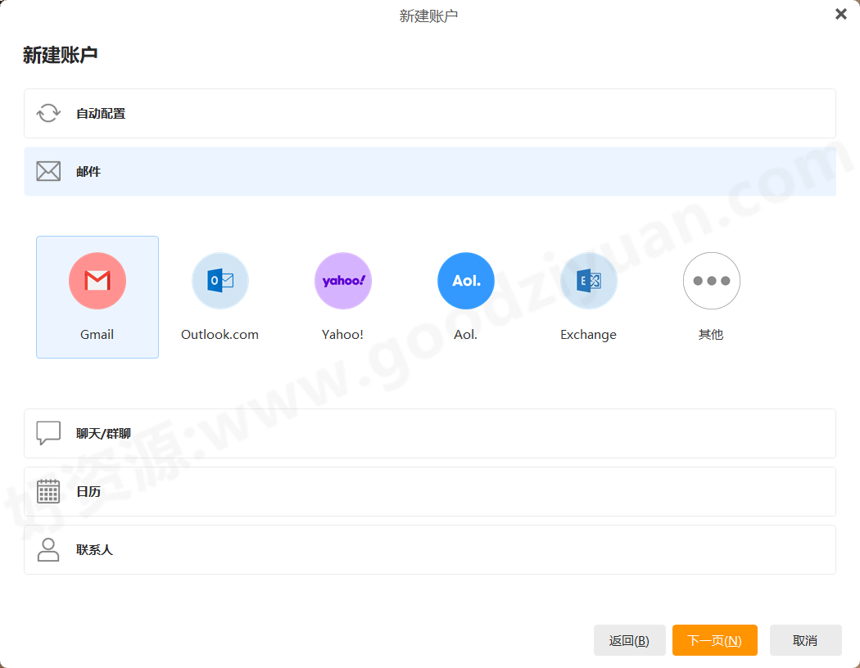
Task: Click the Exchange label text
Action: pos(589,335)
